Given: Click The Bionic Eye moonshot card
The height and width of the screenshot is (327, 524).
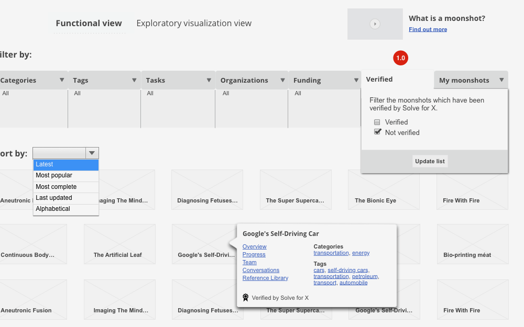Looking at the screenshot, I should (384, 189).
